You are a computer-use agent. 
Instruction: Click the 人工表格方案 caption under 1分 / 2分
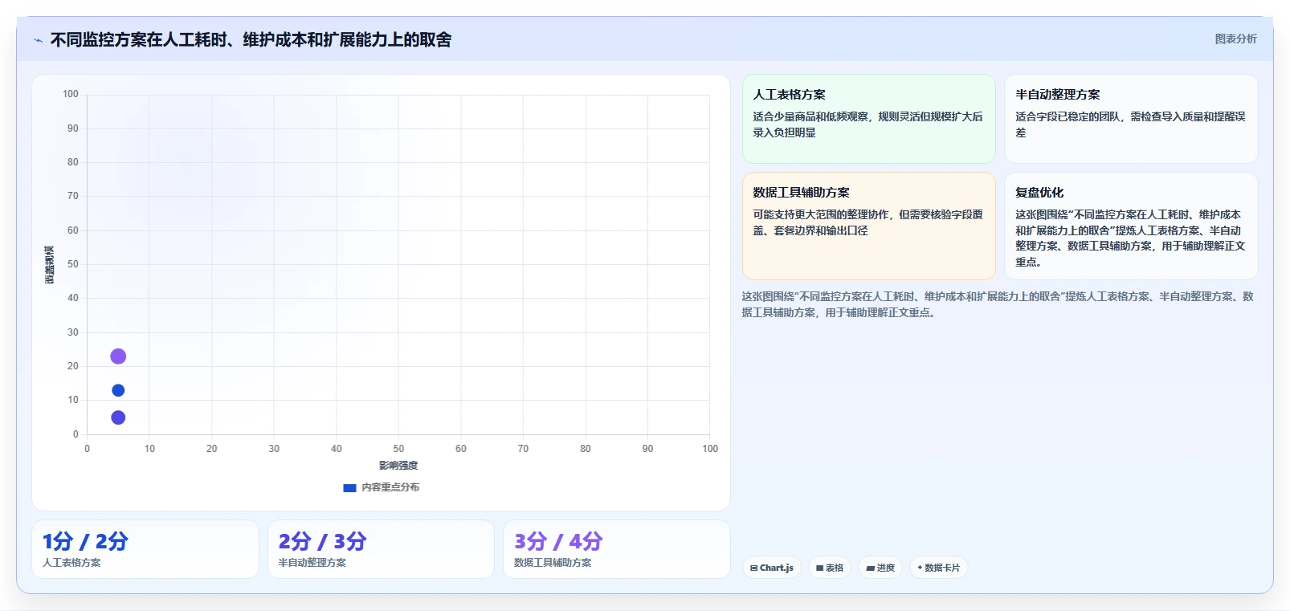click(x=71, y=563)
